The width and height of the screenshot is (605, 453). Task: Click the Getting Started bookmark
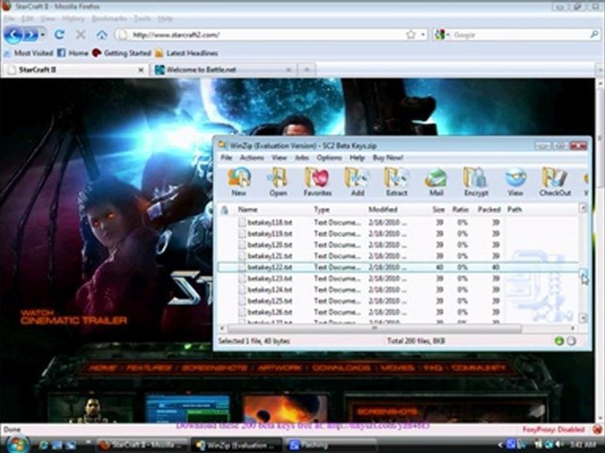(121, 53)
